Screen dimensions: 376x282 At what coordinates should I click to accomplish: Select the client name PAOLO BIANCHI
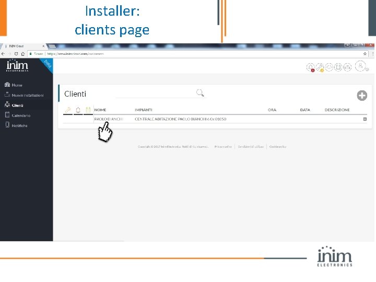109,119
